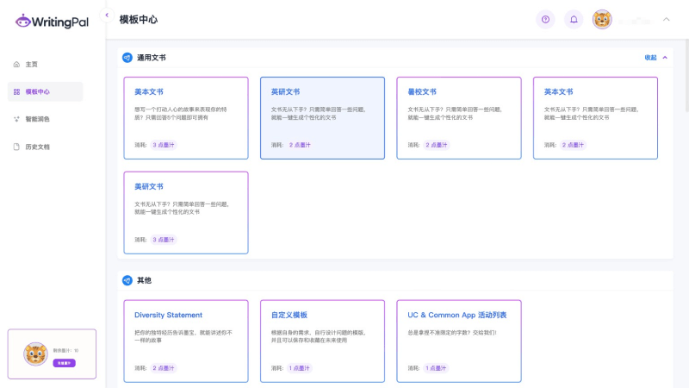Screen dimensions: 689x388
Task: Open the 英研文书 template card
Action: pyautogui.click(x=322, y=118)
